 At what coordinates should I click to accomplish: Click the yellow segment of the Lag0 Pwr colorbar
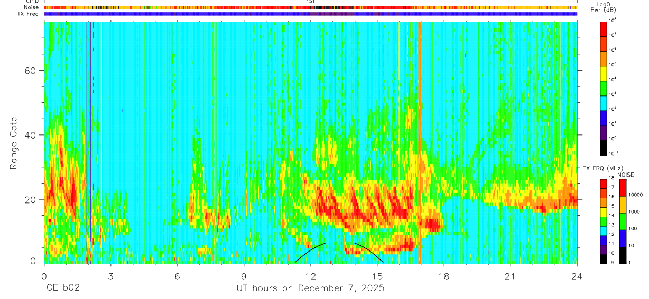(x=603, y=73)
